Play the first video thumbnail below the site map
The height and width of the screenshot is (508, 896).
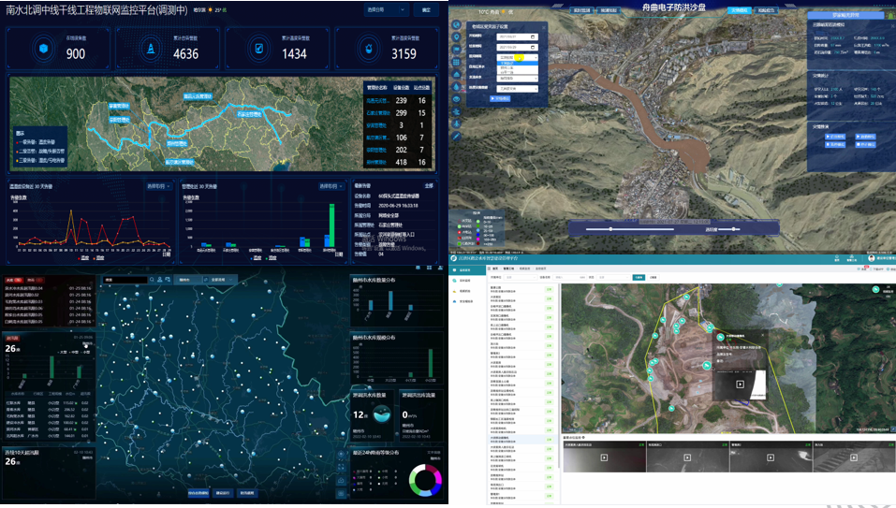(604, 457)
